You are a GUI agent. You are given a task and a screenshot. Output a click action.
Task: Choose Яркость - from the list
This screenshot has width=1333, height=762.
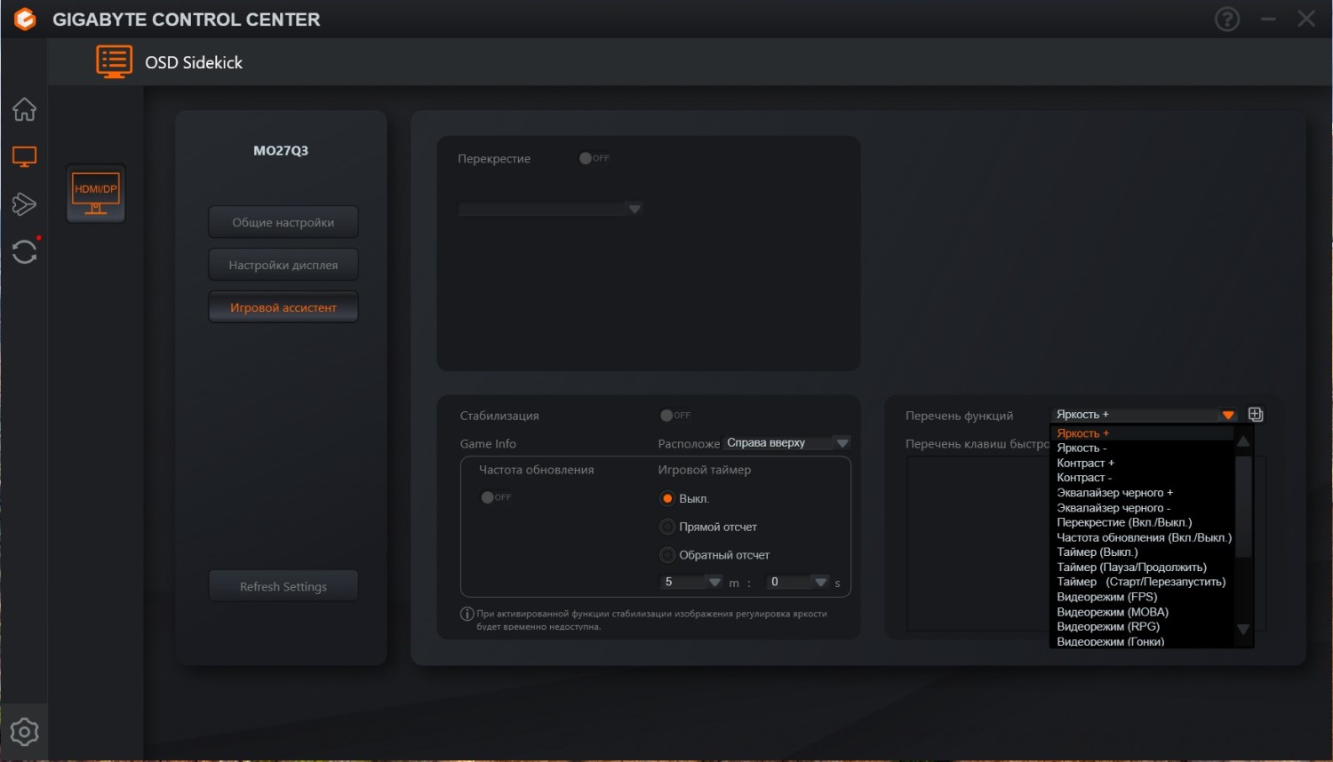click(1142, 448)
